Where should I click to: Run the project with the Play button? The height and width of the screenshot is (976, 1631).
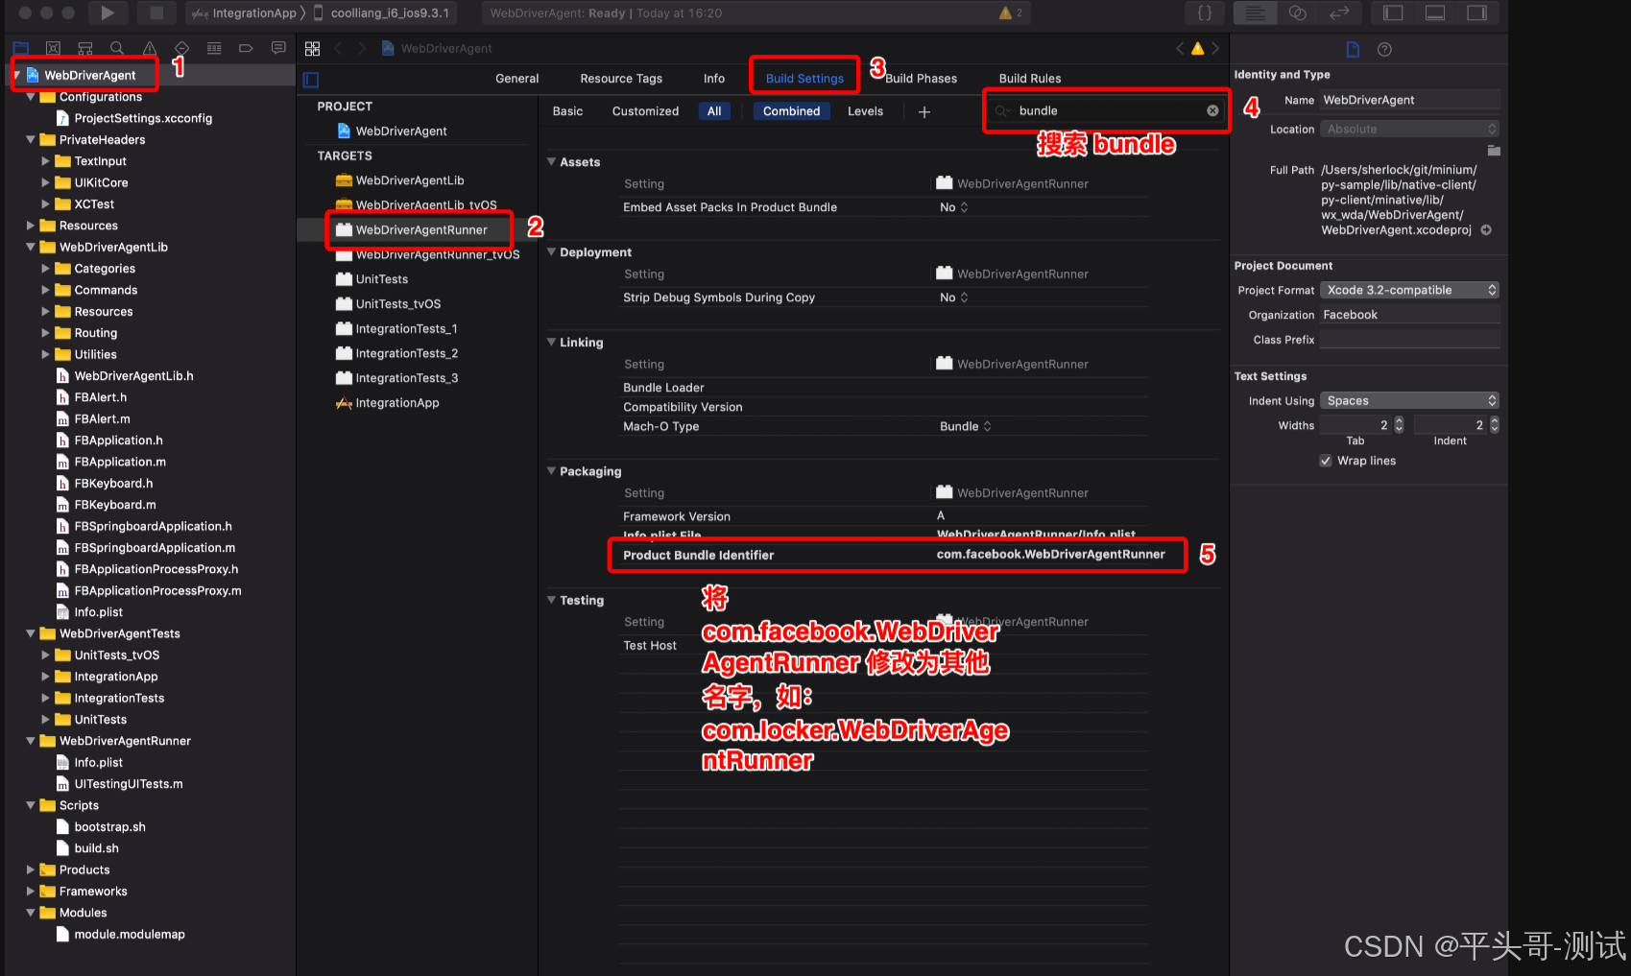108,12
